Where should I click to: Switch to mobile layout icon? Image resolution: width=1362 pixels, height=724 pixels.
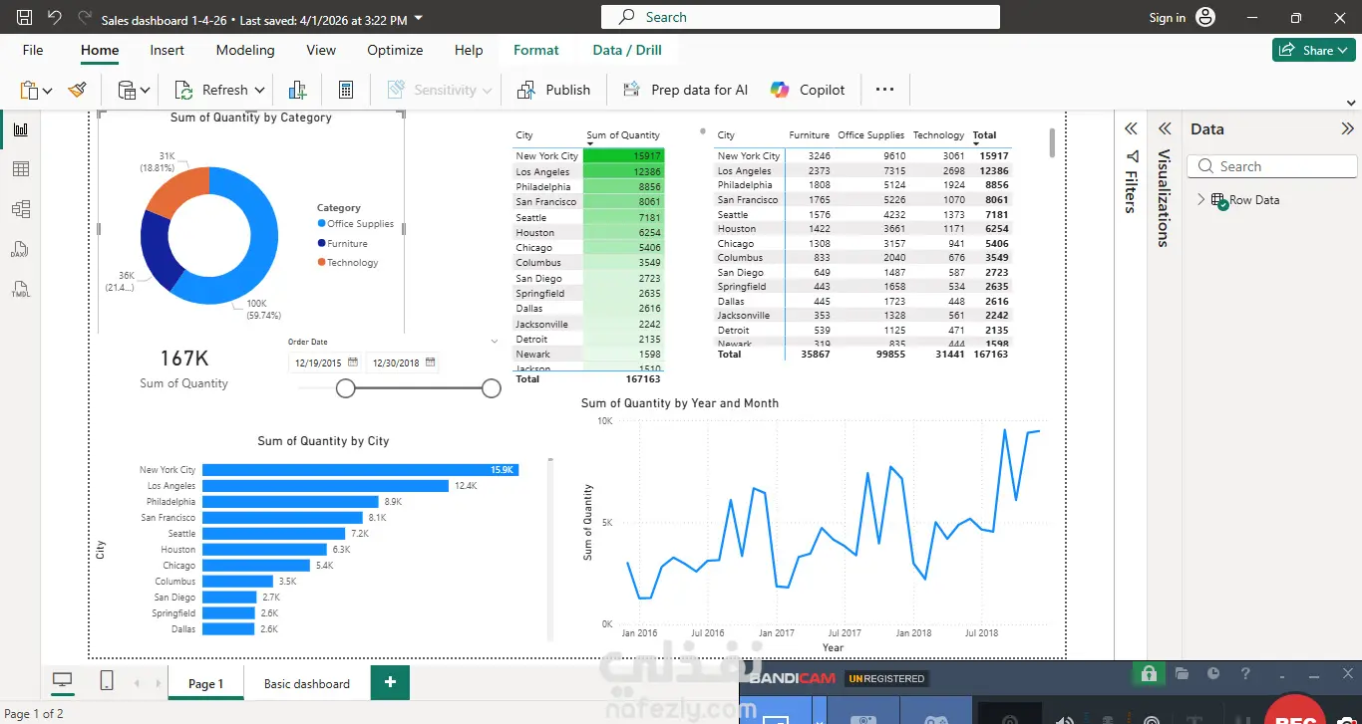coord(107,681)
